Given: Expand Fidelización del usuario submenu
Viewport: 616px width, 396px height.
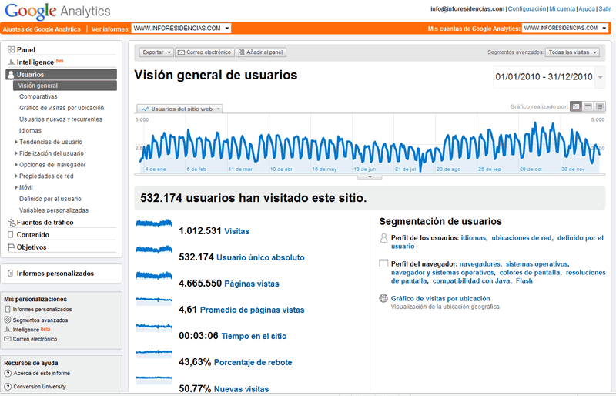Looking at the screenshot, I should pos(16,153).
